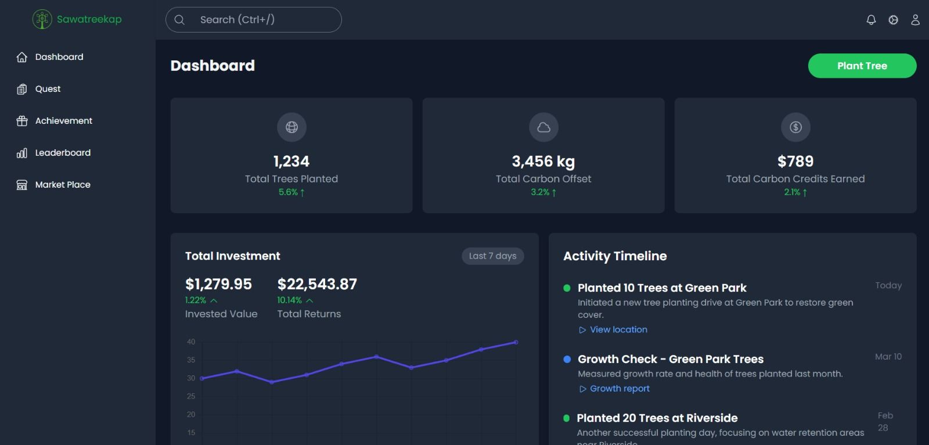
Task: Click the Plant Tree button
Action: point(862,66)
